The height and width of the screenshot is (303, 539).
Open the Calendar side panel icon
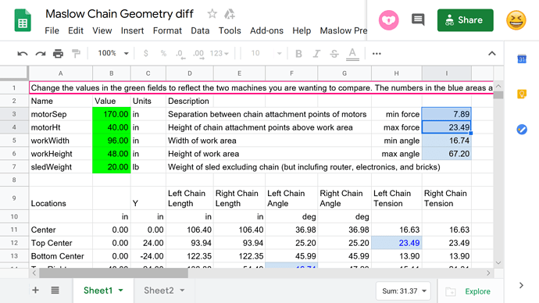tap(522, 59)
